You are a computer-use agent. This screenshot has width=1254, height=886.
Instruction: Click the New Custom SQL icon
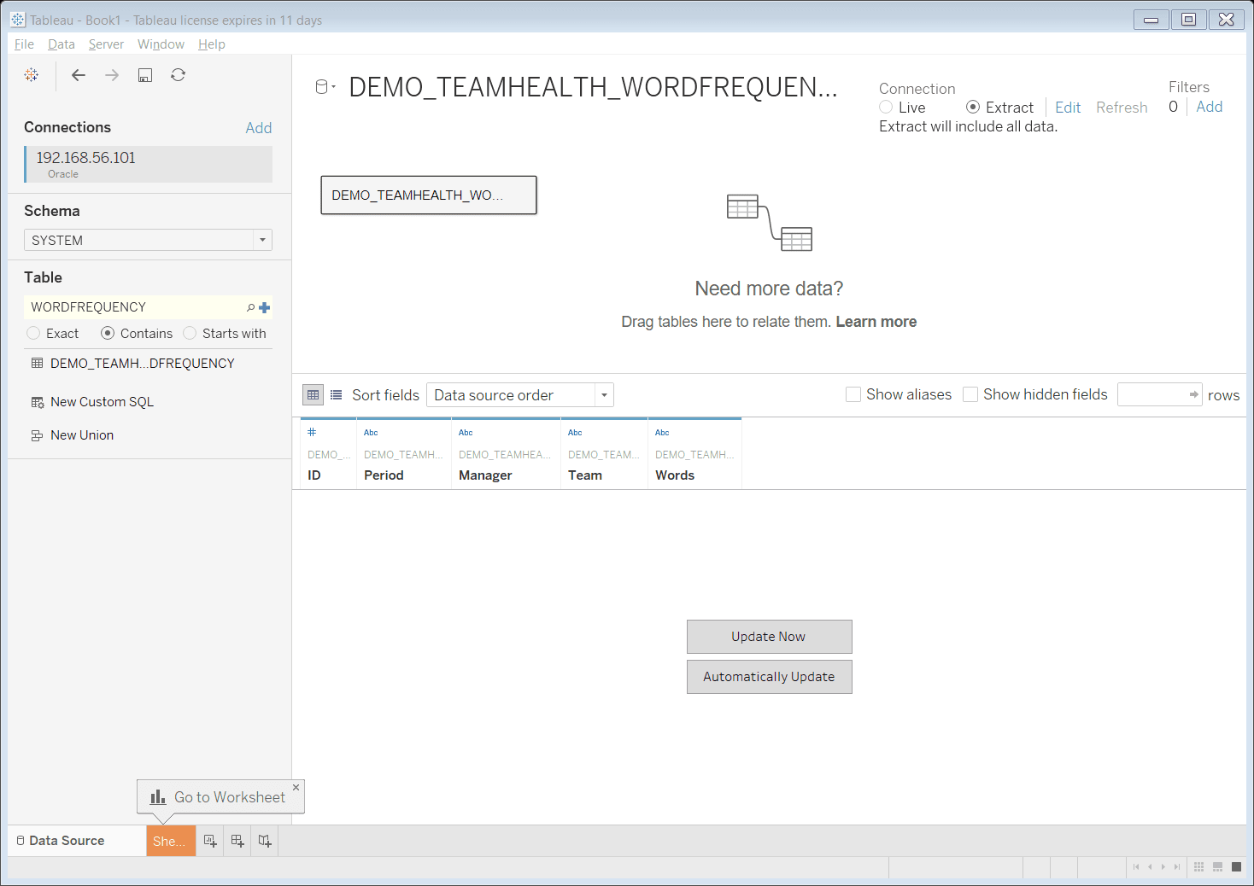38,402
